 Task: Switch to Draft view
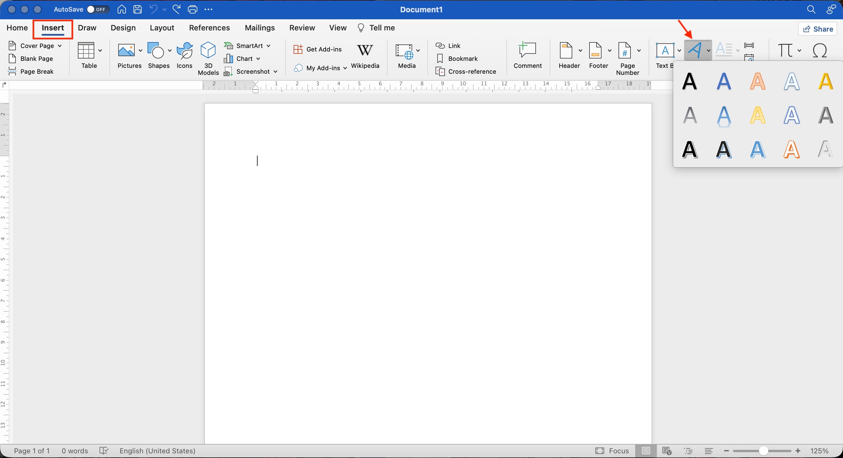coord(709,451)
